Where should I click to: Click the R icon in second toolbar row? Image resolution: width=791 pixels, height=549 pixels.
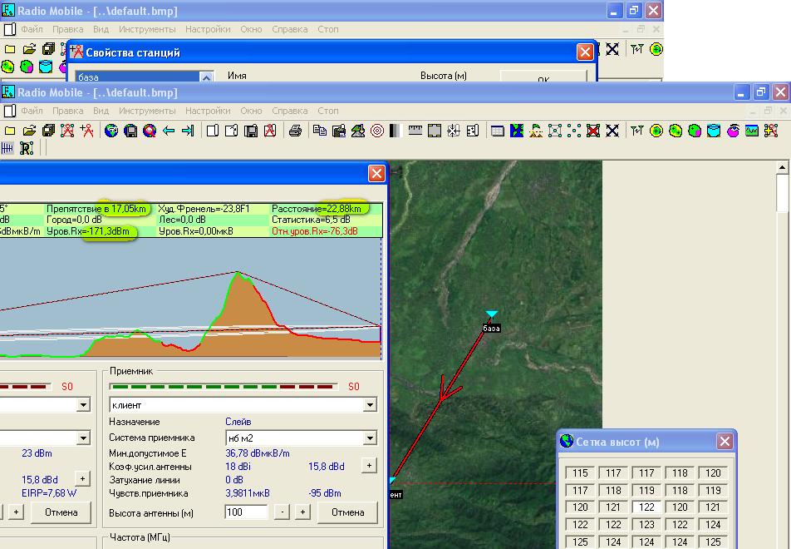coord(27,148)
